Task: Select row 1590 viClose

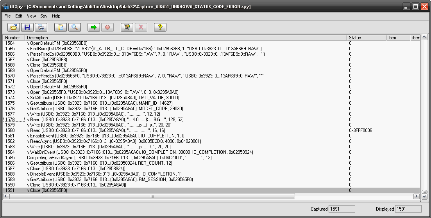Action: click(x=211, y=185)
